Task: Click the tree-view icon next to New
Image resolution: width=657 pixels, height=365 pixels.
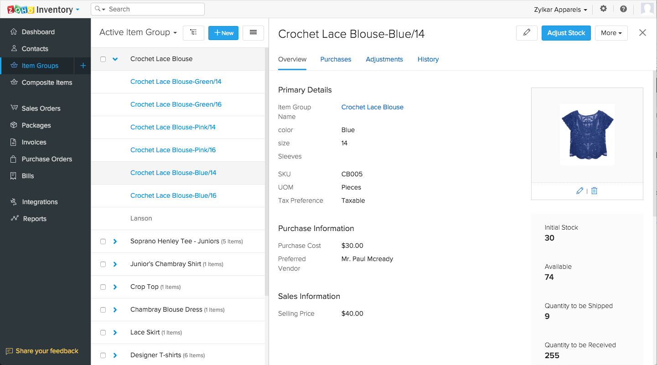Action: coord(193,33)
